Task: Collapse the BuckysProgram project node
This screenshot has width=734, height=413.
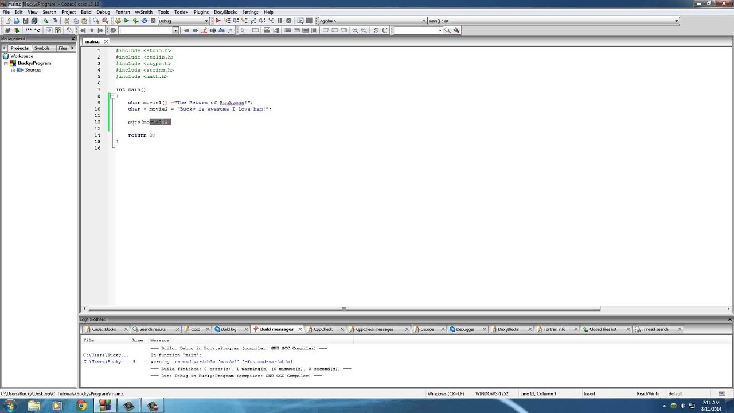Action: point(6,63)
